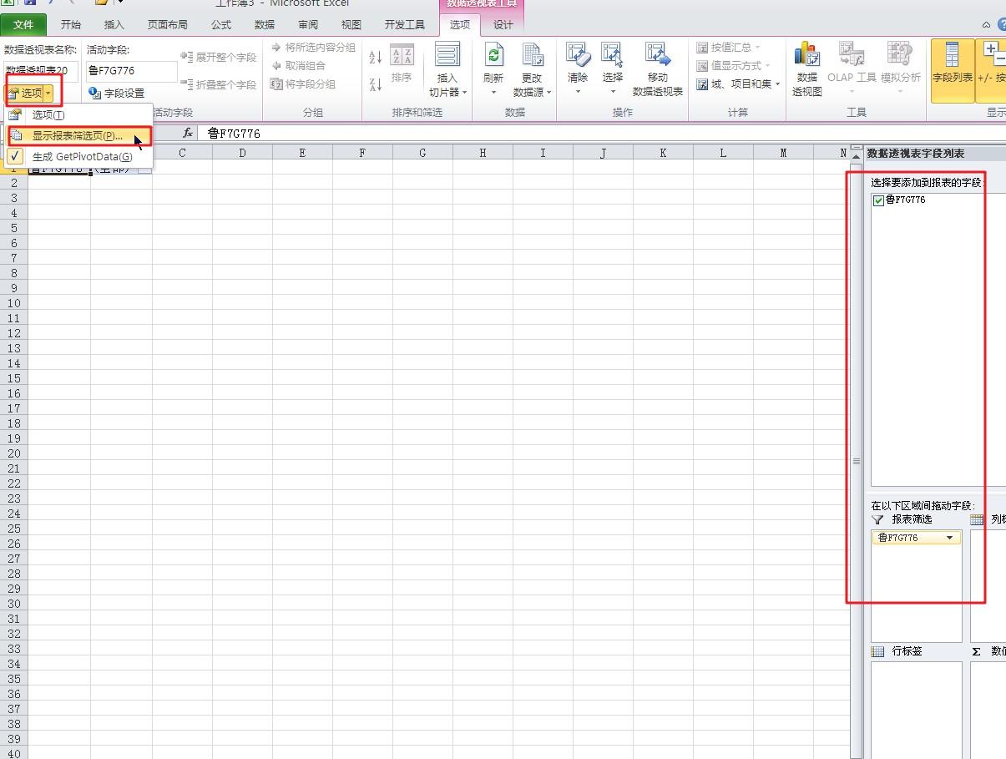This screenshot has width=1006, height=759.
Task: Switch to the 设计 ribbon tab
Action: (x=503, y=25)
